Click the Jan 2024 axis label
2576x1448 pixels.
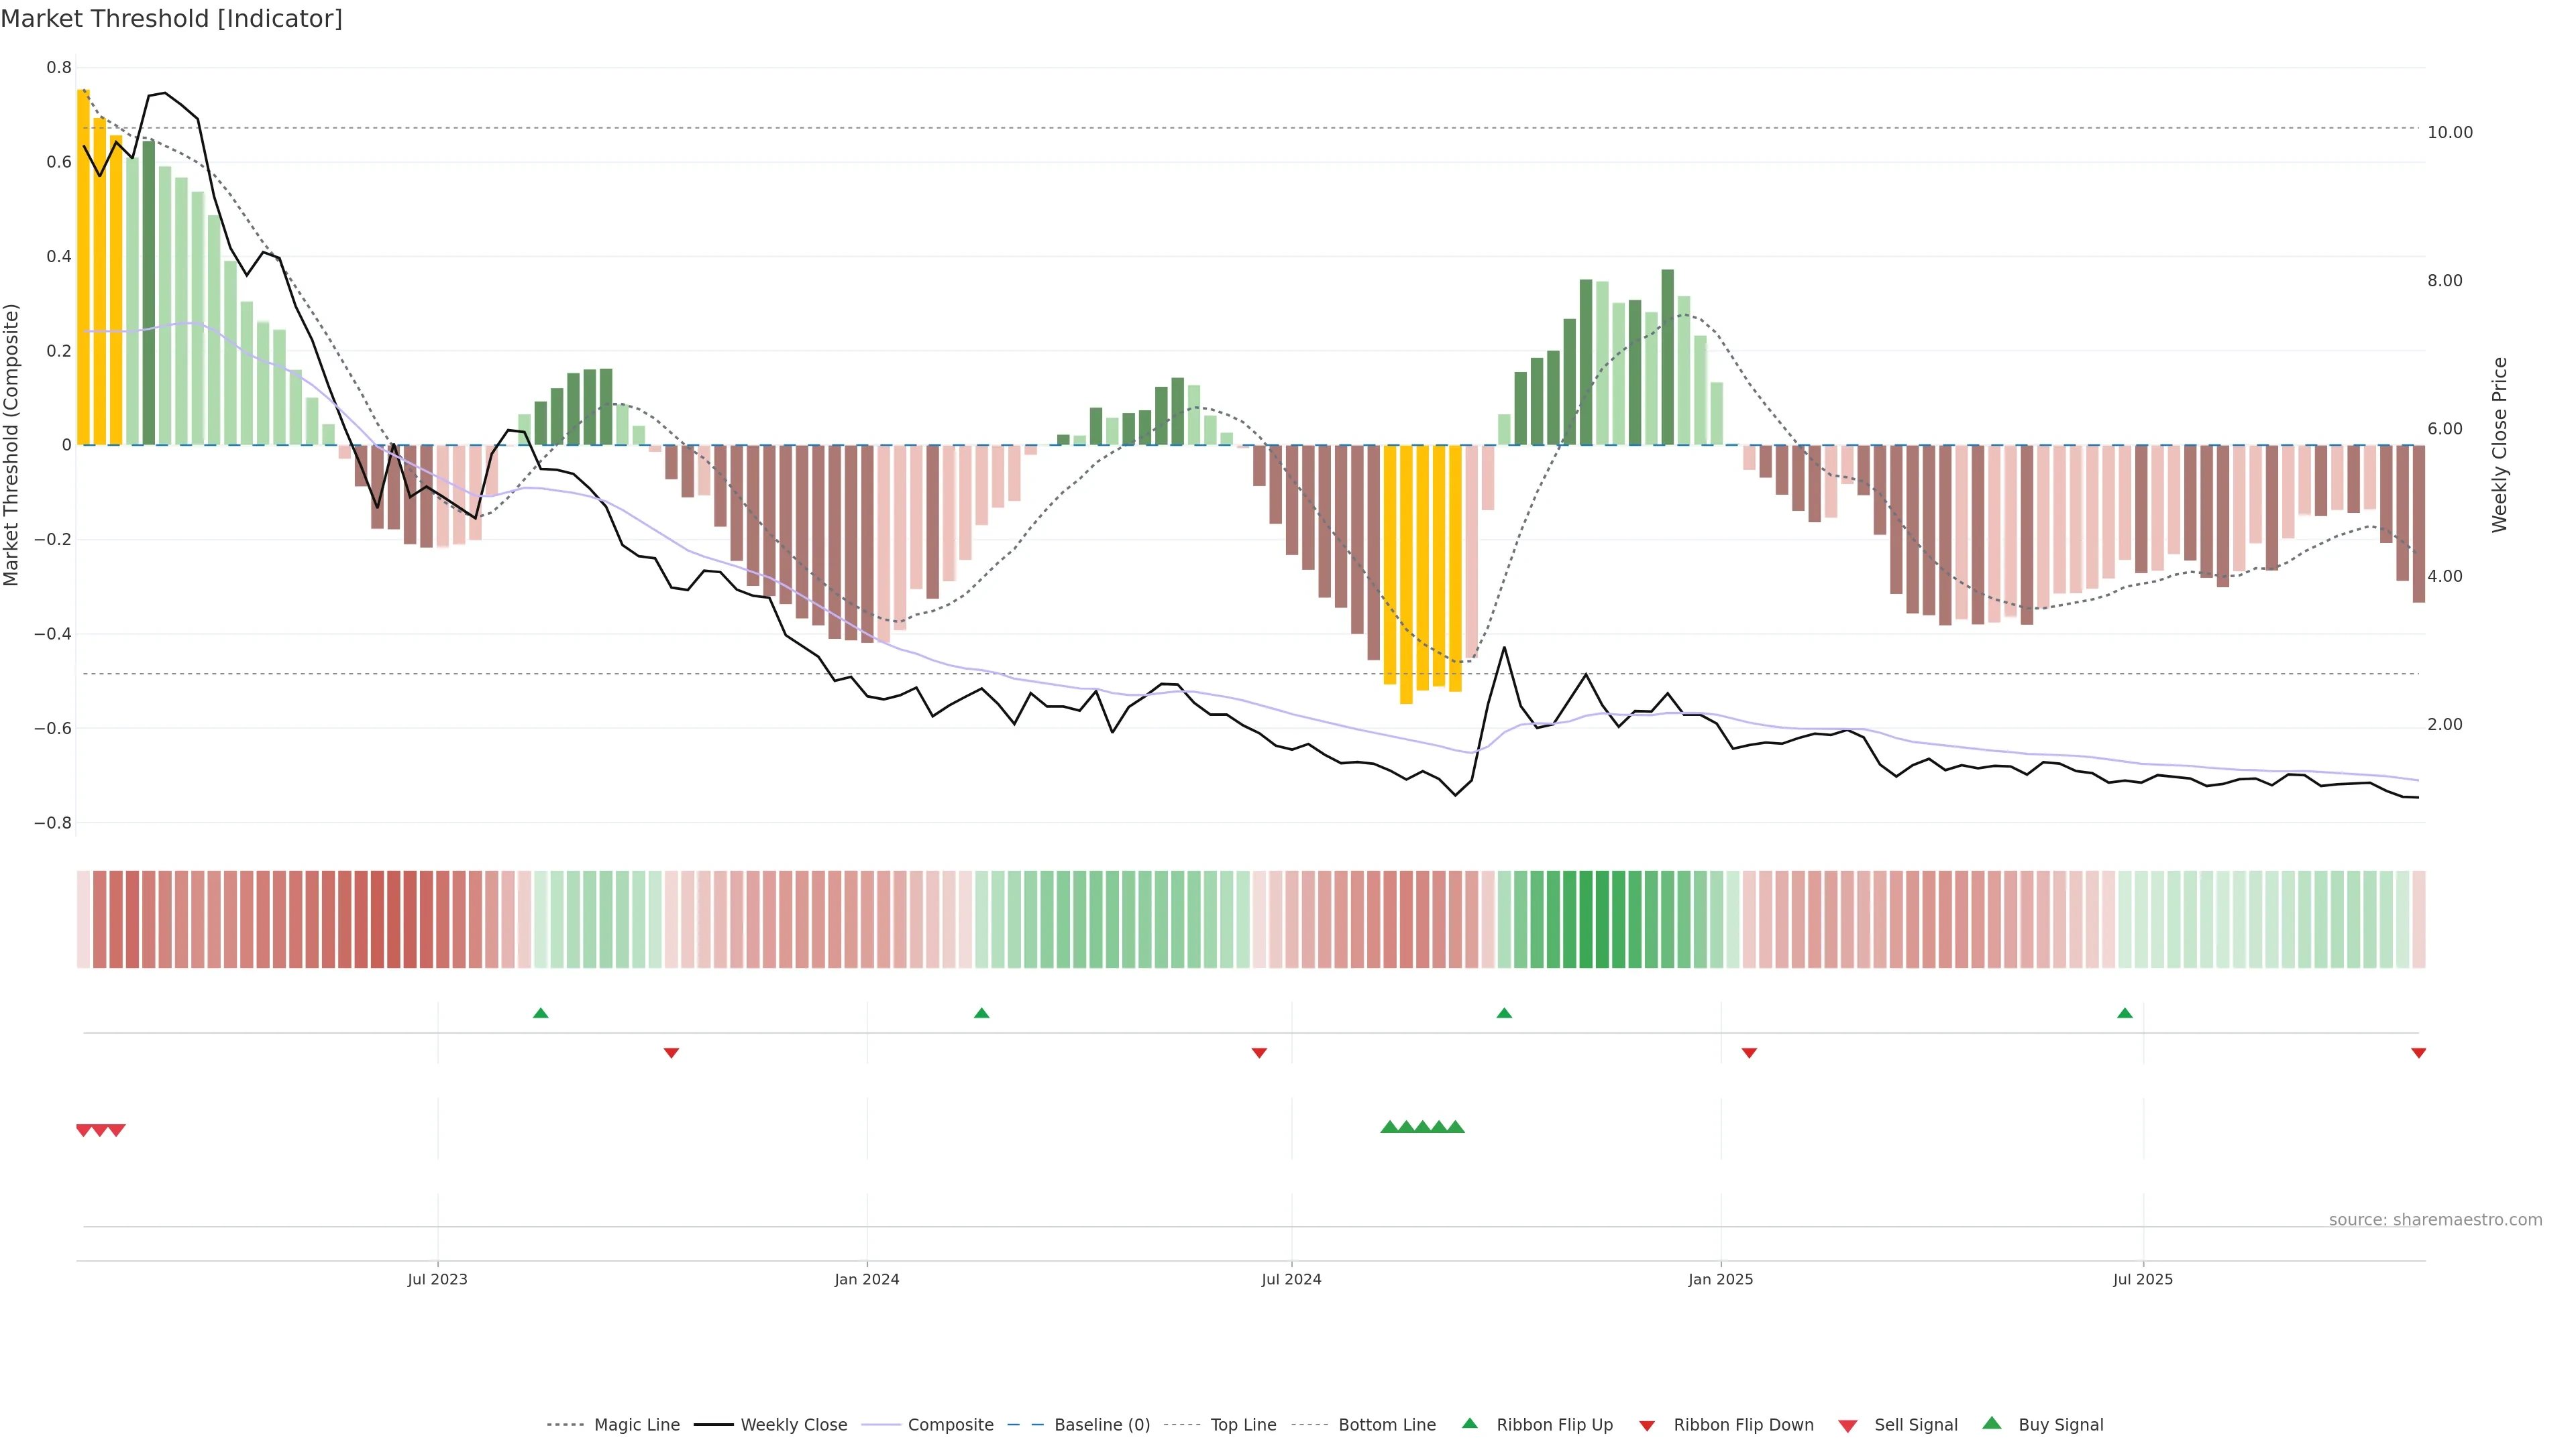[x=866, y=1279]
